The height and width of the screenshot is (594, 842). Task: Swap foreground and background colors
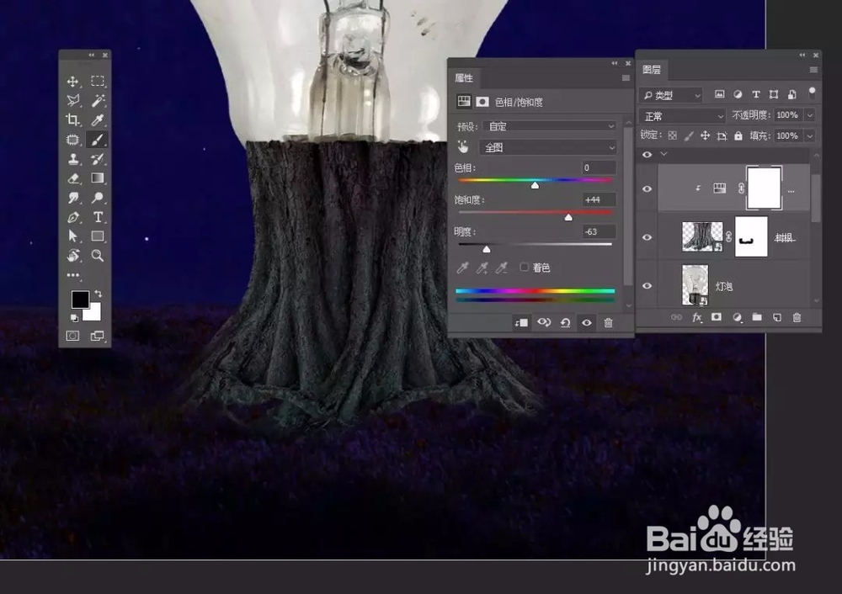pyautogui.click(x=99, y=294)
